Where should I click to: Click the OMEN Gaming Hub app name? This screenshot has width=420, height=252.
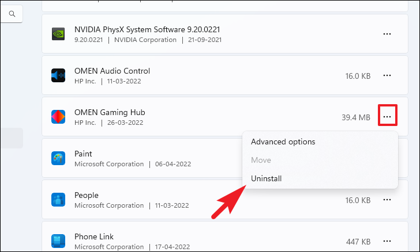110,112
